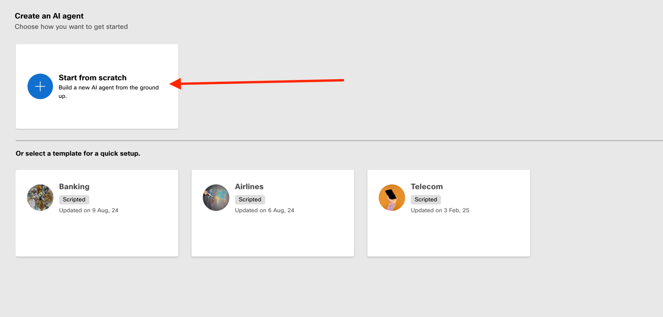Open the Start from scratch title
The width and height of the screenshot is (663, 317).
(x=92, y=78)
